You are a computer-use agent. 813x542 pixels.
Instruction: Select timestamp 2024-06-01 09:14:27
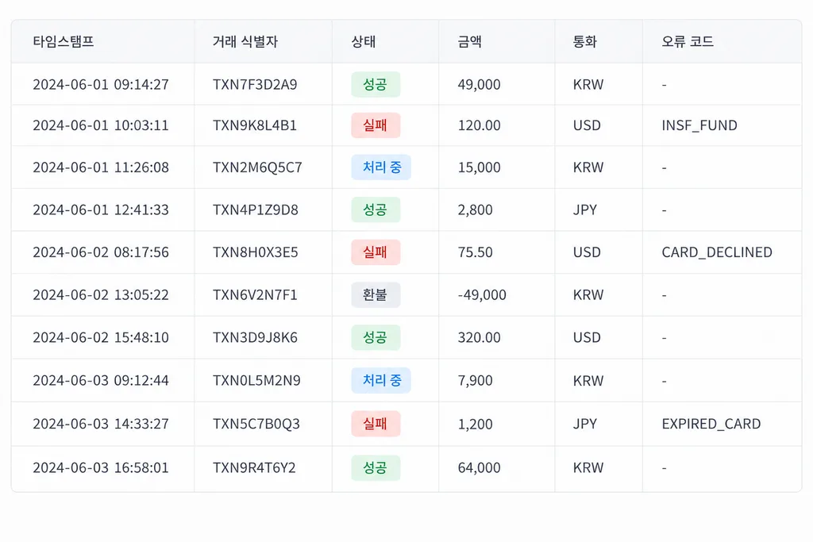[x=101, y=84]
